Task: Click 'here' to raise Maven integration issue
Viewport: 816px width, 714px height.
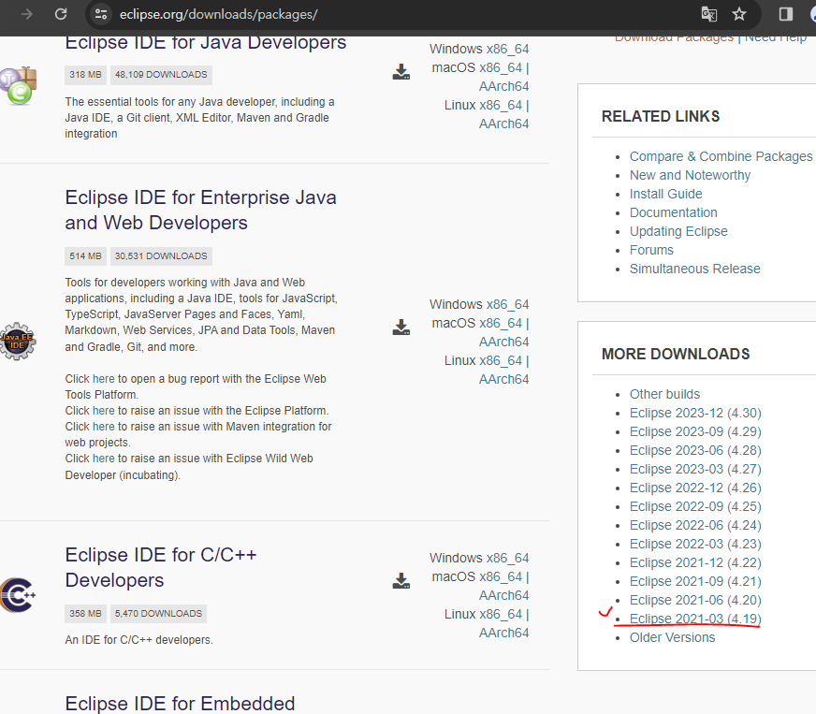Action: (x=104, y=427)
